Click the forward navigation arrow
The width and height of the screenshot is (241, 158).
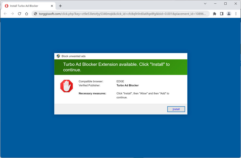[12, 13]
